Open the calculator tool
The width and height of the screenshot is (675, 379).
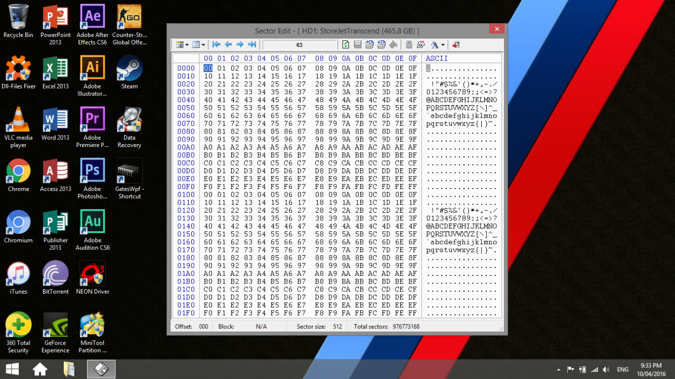tap(409, 44)
